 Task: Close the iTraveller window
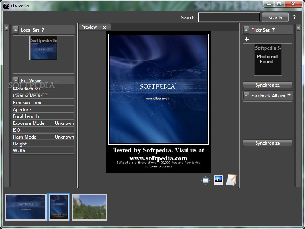(x=293, y=4)
